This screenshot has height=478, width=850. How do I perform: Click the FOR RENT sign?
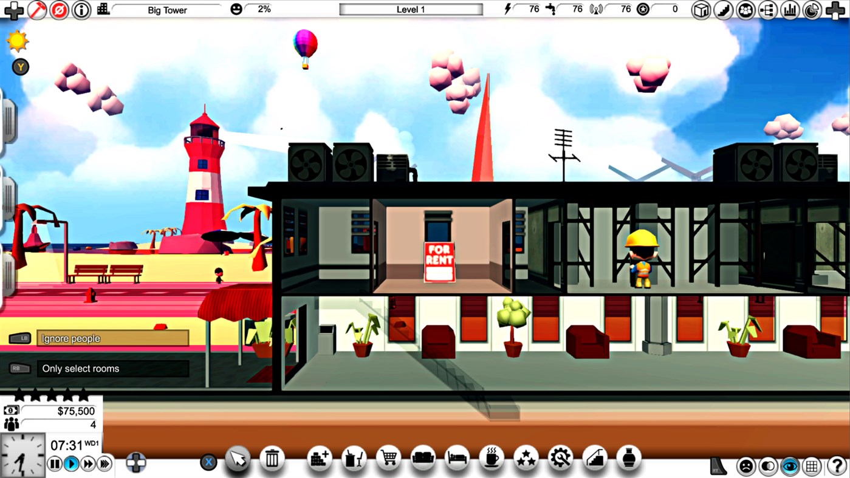click(x=439, y=262)
